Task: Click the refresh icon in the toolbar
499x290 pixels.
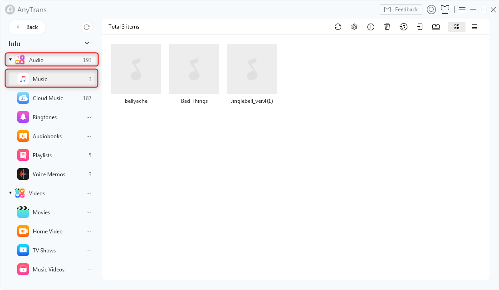Action: click(338, 27)
